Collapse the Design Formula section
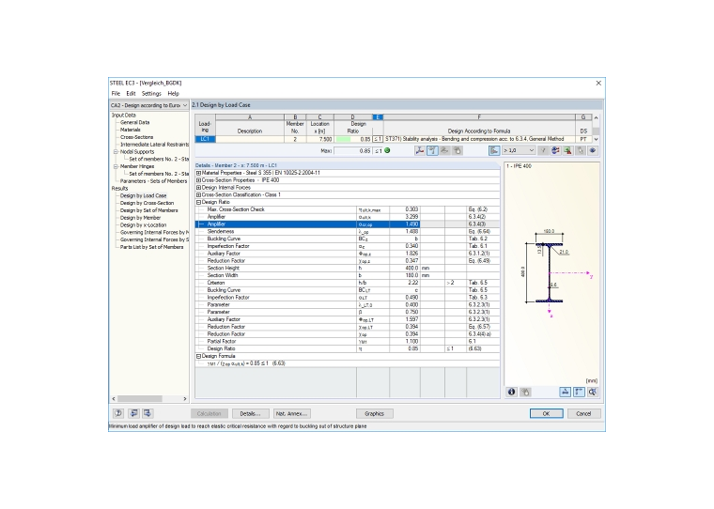Screen dimensions: 714x509 tap(198, 356)
